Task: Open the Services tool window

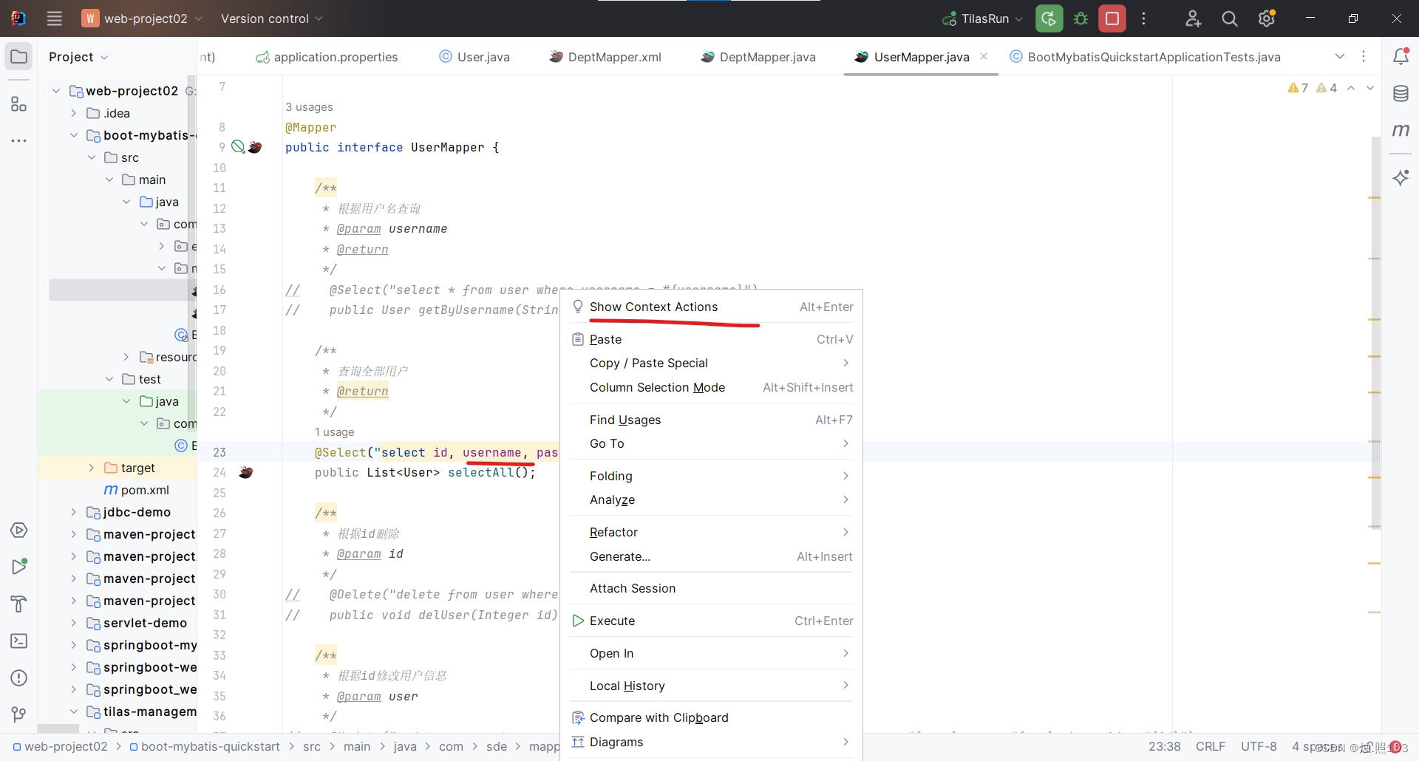Action: [19, 530]
